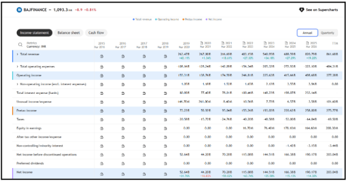Click the report icon beside 2024 header
Screen dimensions: 350x182
coord(287,43)
